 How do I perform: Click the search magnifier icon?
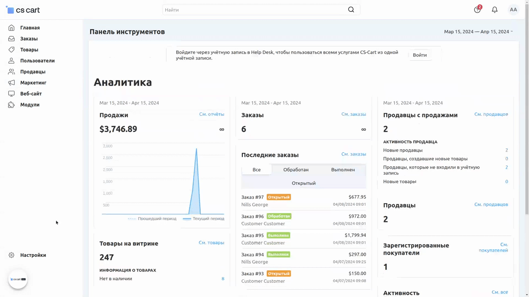[x=351, y=10]
